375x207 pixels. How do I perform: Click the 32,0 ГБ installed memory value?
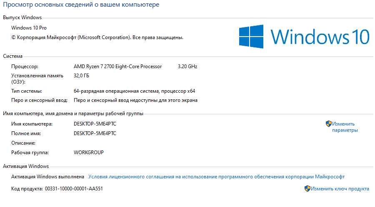tap(81, 76)
